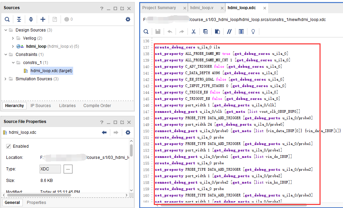Click the file path above editor
This screenshot has width=343, height=208.
pos(234,20)
